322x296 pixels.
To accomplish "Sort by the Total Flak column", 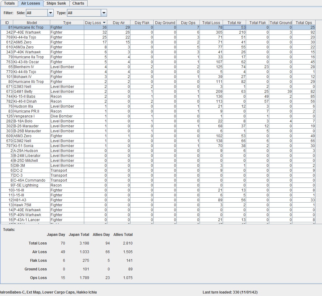I will [x=258, y=23].
